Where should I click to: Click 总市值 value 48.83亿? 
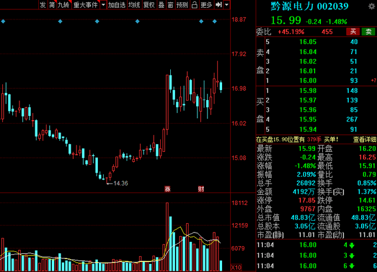tap(303, 218)
